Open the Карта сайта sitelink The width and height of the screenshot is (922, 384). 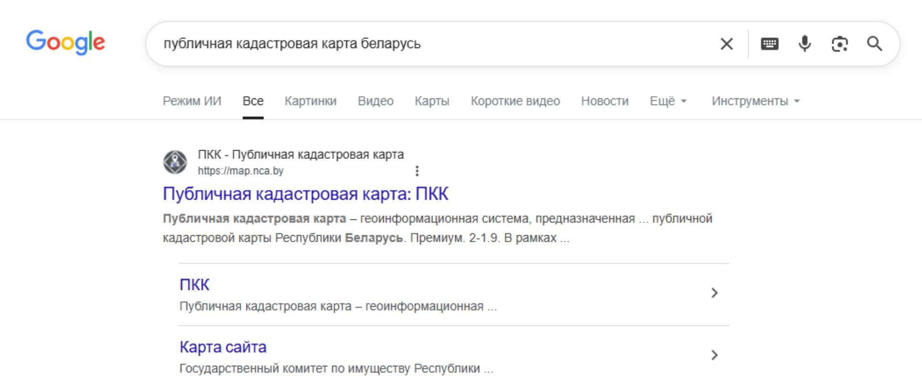[x=223, y=347]
